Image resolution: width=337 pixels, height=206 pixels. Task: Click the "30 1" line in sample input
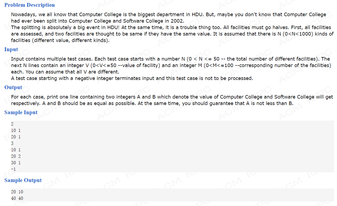click(16, 163)
